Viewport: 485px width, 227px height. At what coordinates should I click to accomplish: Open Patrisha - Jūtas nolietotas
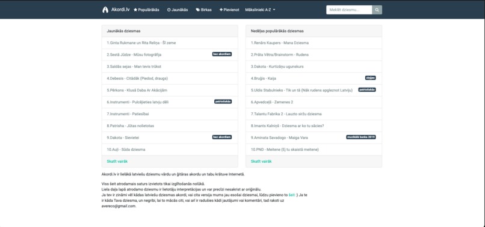[x=130, y=126]
